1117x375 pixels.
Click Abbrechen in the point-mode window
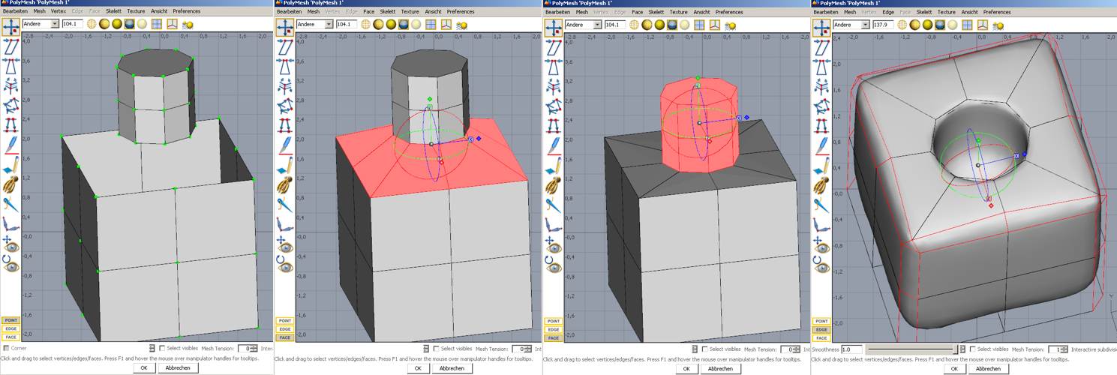tap(177, 368)
